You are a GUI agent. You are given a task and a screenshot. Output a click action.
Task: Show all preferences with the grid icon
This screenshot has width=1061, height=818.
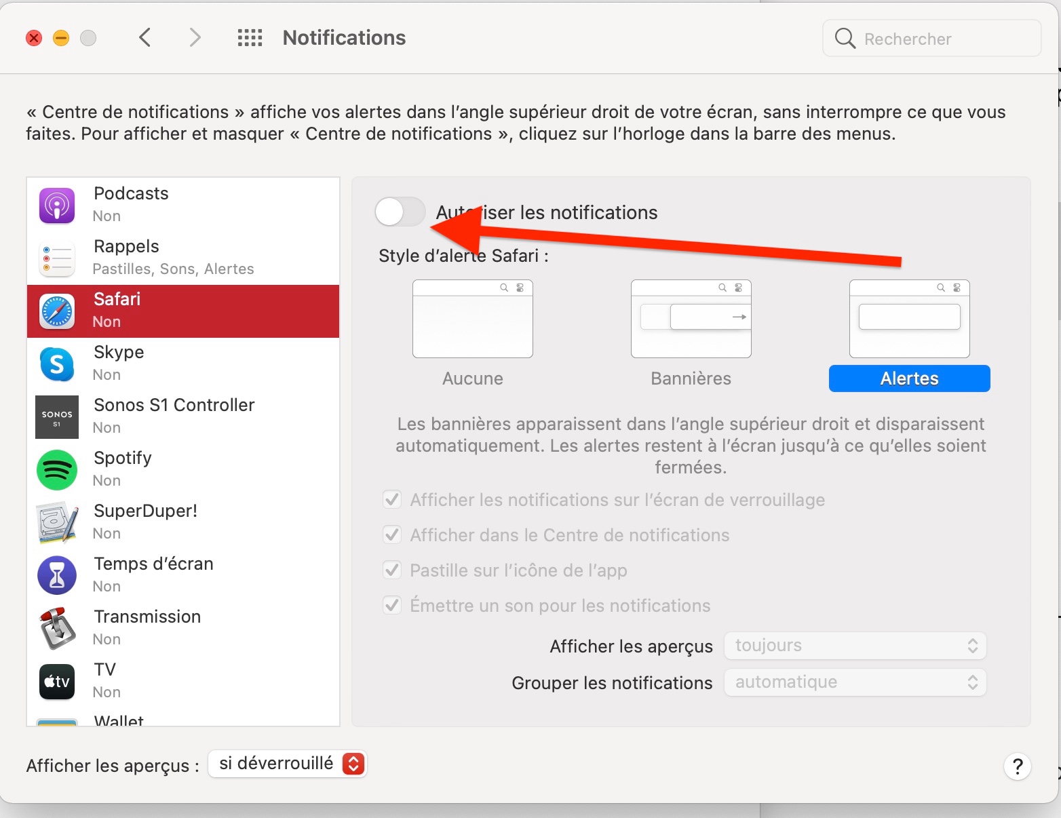tap(250, 38)
